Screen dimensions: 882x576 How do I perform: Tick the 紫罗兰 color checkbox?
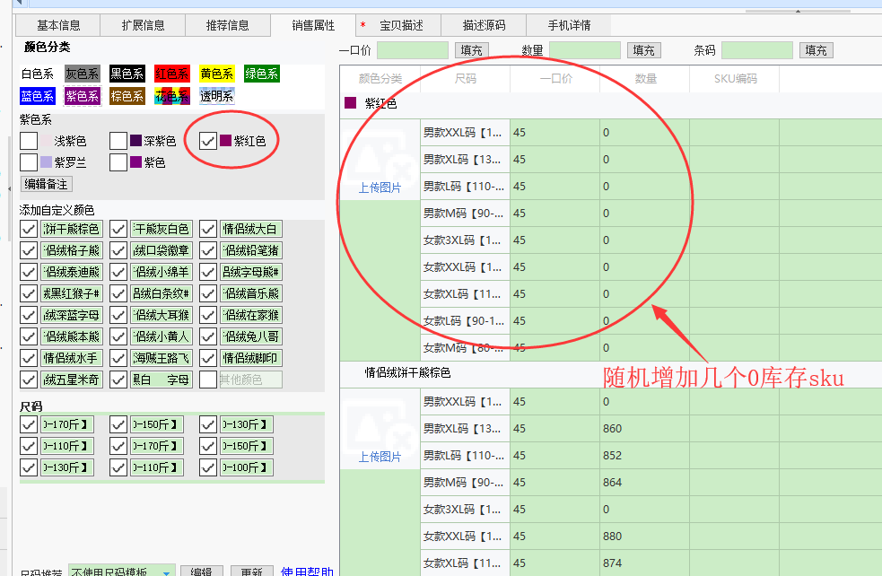pyautogui.click(x=29, y=162)
